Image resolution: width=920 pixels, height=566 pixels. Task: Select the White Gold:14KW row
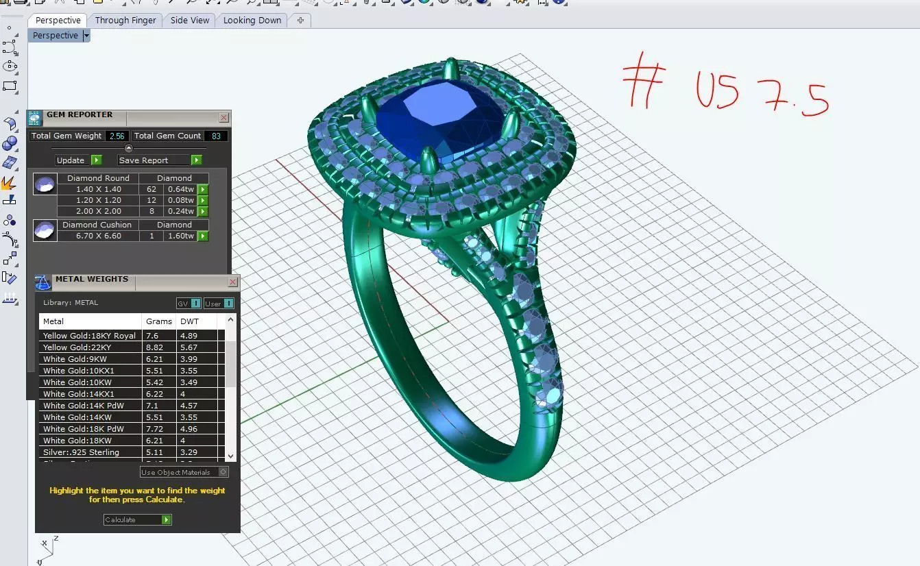coord(132,417)
